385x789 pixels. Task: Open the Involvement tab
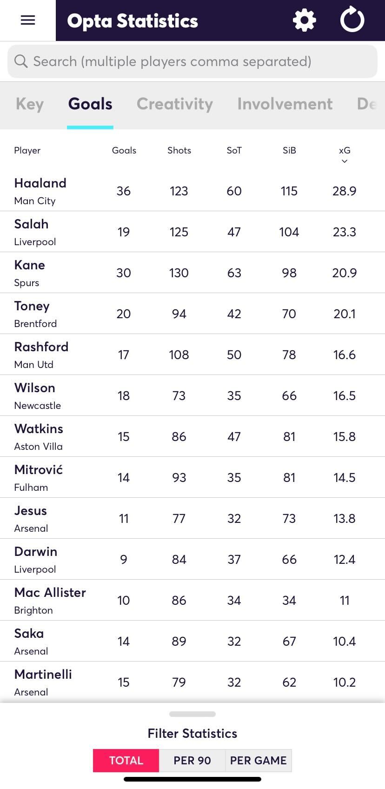pos(285,104)
